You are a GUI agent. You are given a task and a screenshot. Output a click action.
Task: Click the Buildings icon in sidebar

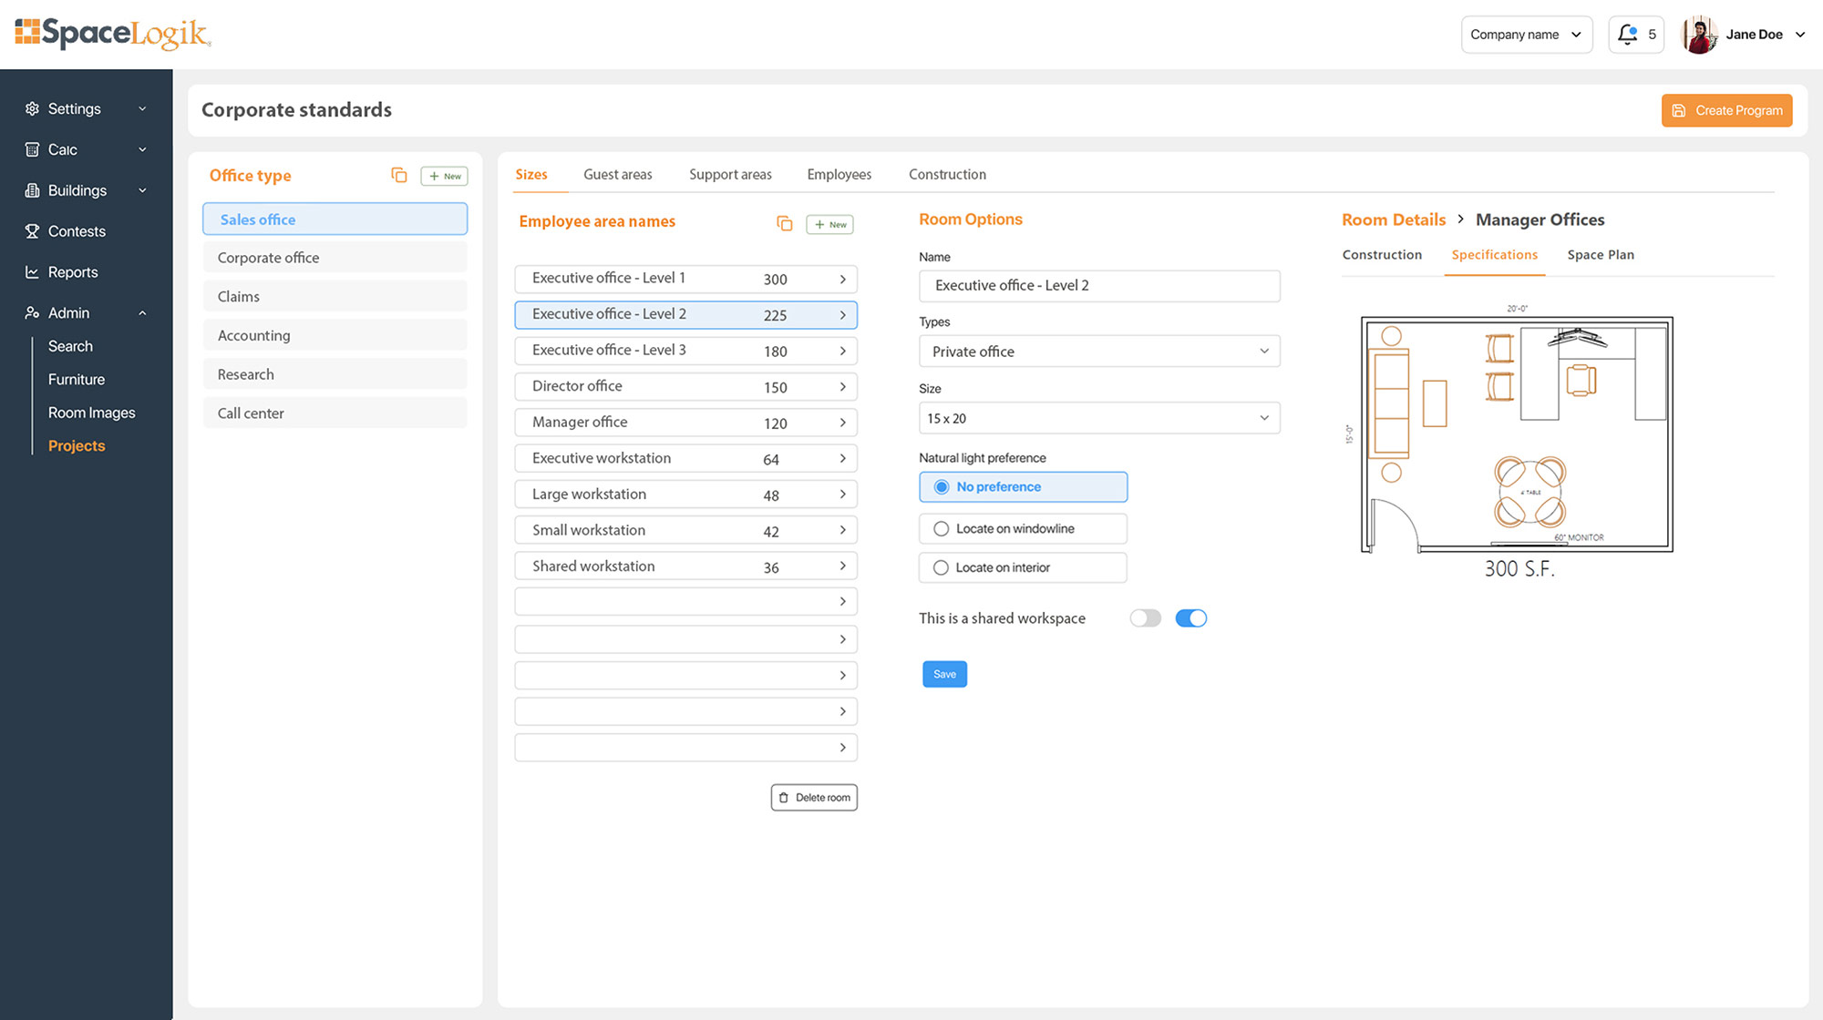point(32,190)
